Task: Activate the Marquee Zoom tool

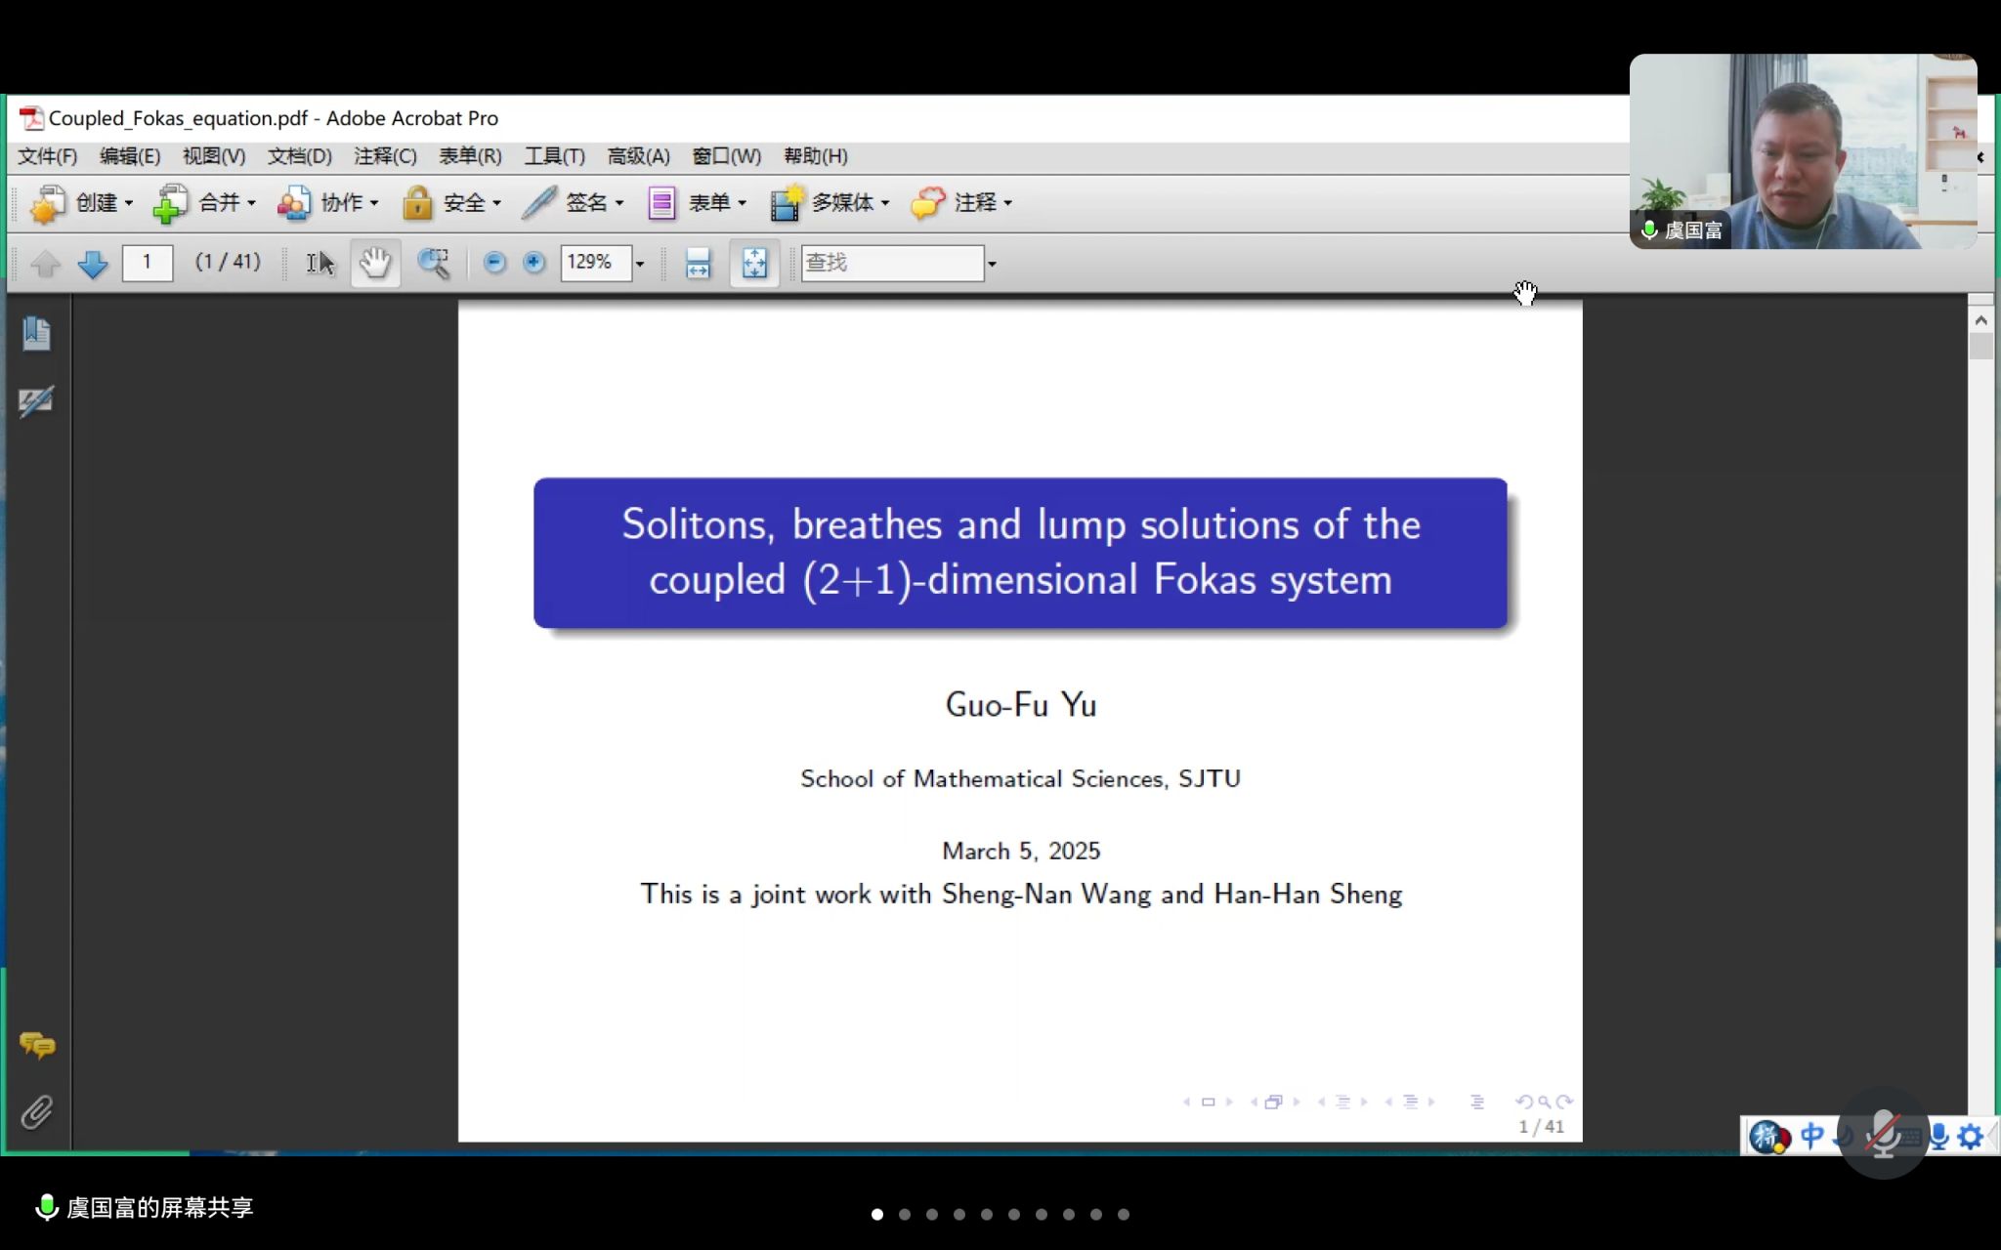Action: 434,263
